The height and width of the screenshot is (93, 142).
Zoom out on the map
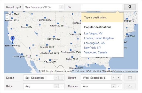click(7, 19)
